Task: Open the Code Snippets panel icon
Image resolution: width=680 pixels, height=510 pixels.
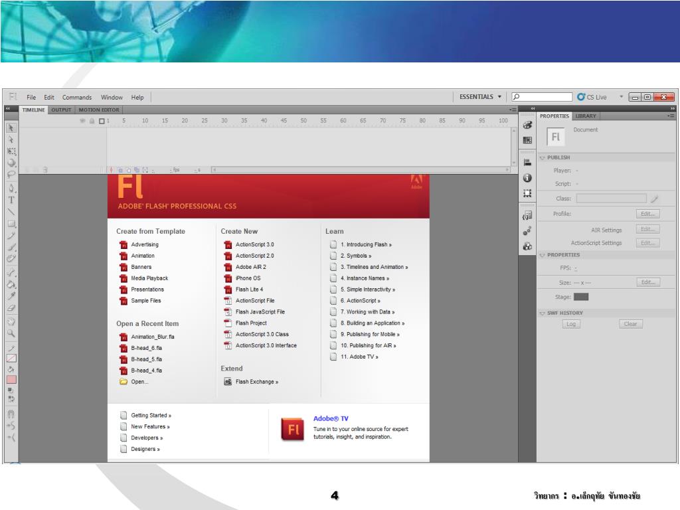Action: 527,216
